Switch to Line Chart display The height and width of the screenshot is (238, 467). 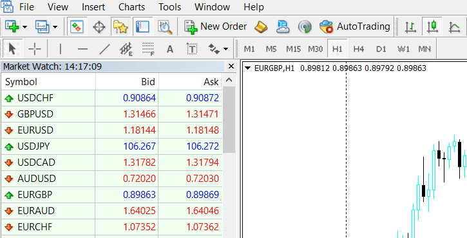pos(455,26)
